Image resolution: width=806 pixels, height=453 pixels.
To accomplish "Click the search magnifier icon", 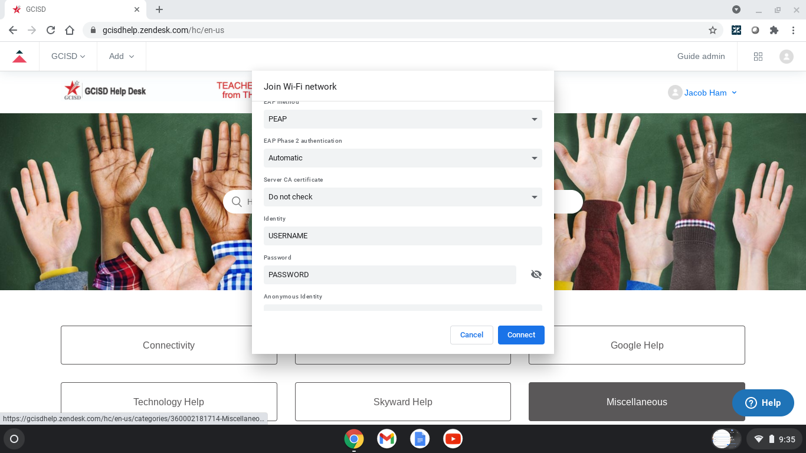I will [x=237, y=202].
